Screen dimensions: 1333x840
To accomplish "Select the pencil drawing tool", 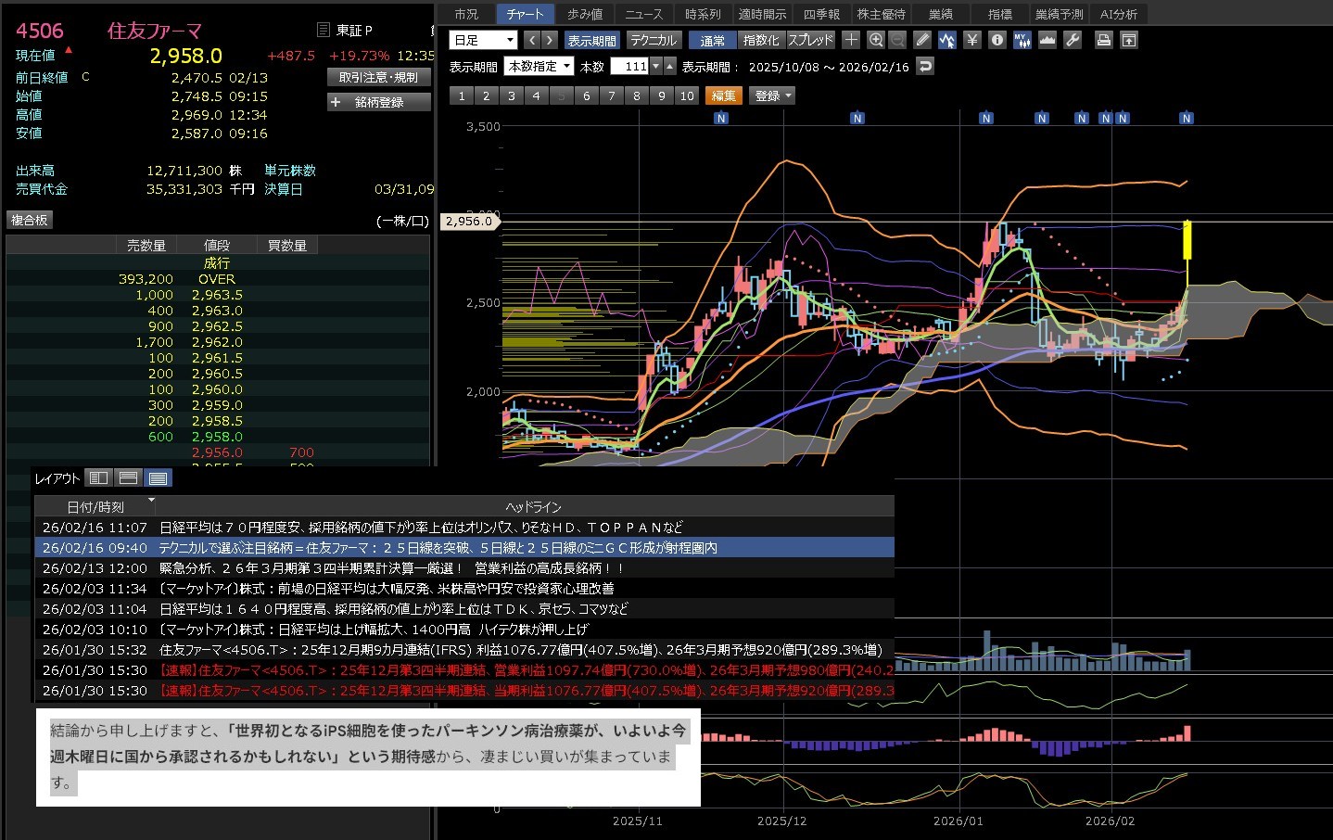I will tap(921, 40).
